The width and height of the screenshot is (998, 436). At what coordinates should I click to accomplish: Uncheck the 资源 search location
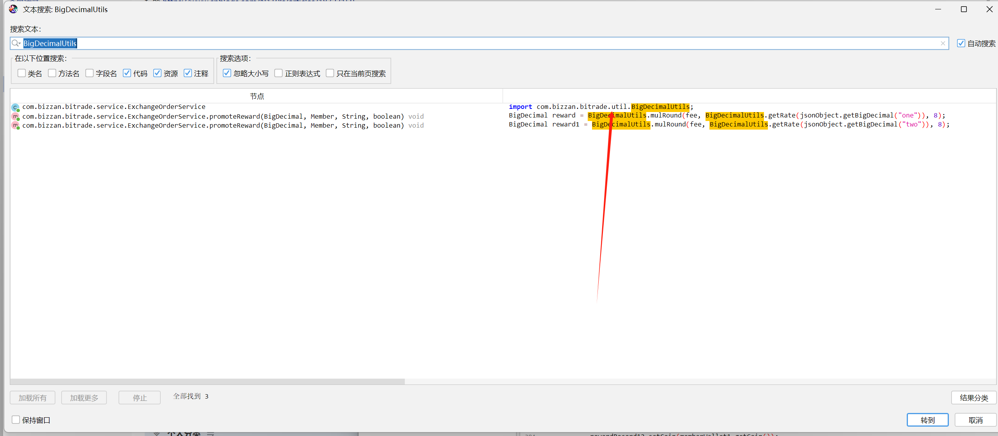point(157,73)
